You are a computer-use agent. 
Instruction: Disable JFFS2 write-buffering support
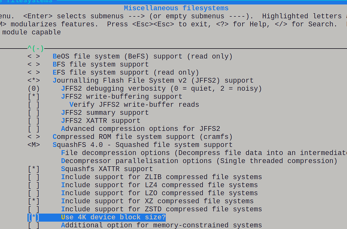tap(34, 97)
